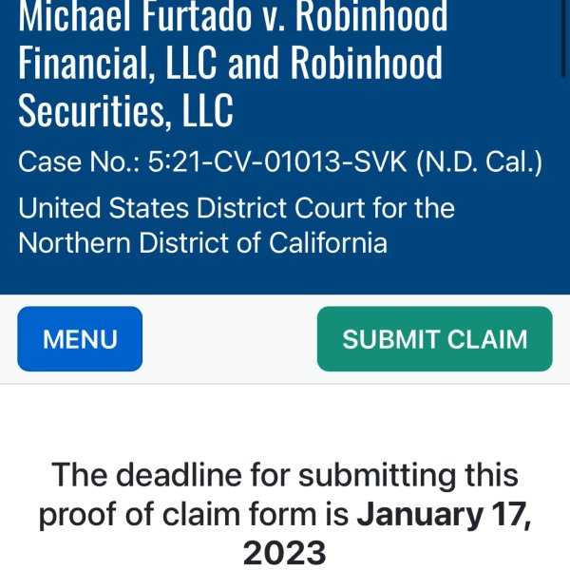This screenshot has height=570, width=570.
Task: Click blank white area above deadline notice
Action: (x=285, y=420)
